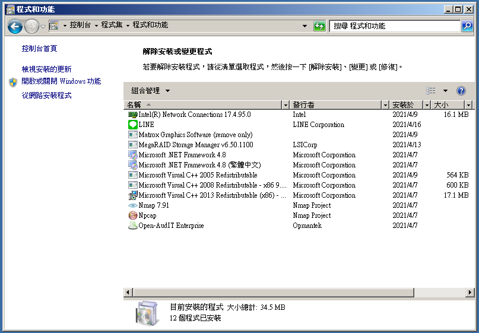
Task: Click the Visual C++ 2013 Redistributable icon
Action: click(x=132, y=195)
